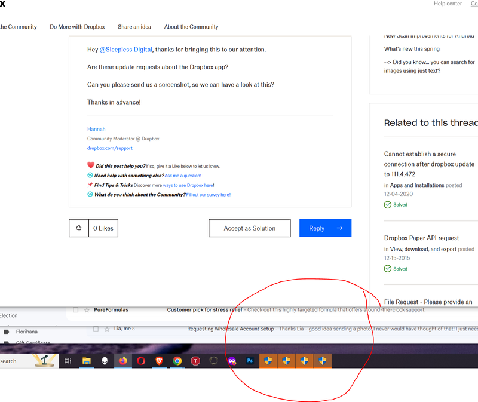Viewport: 478px width, 402px height.
Task: Click the microphone lamp icon in search box
Action: pyautogui.click(x=44, y=361)
